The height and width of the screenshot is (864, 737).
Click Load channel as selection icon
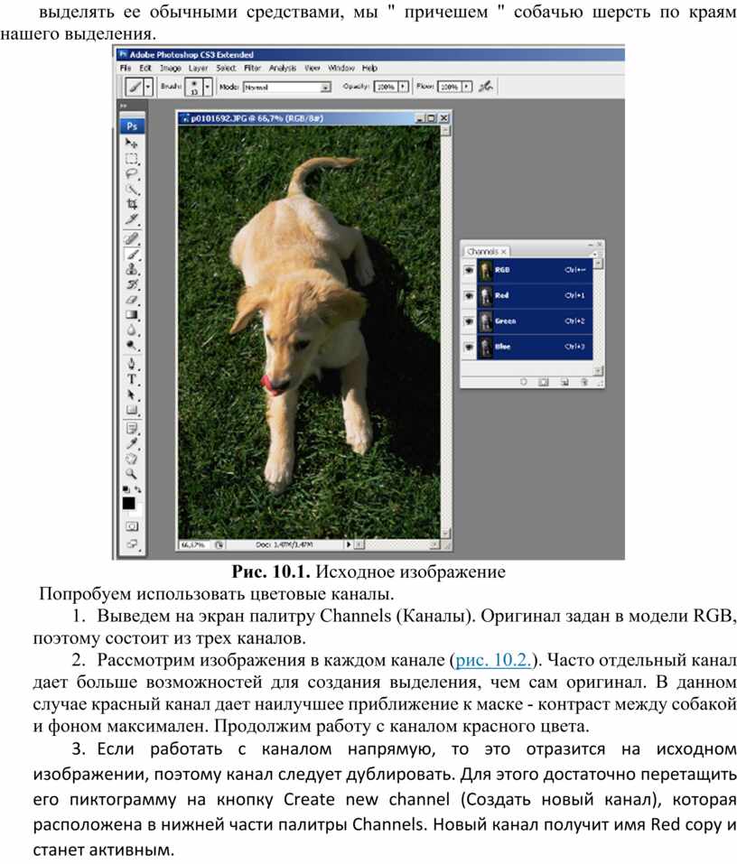click(524, 382)
